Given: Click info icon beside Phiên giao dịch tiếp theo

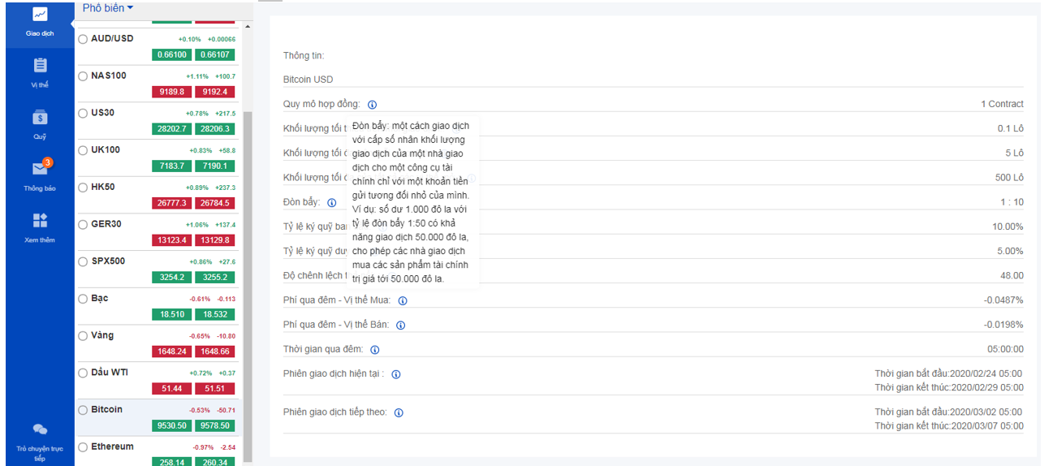Looking at the screenshot, I should tap(399, 412).
